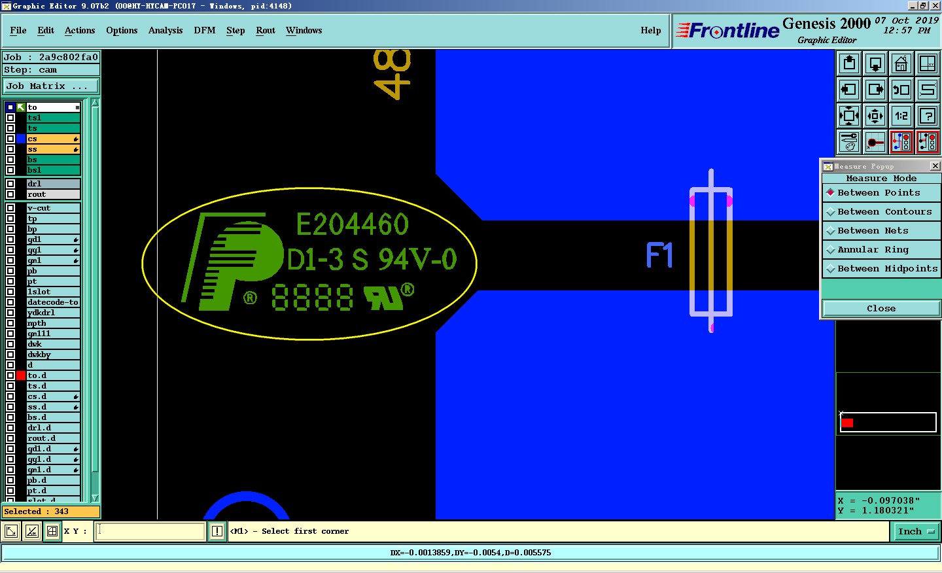Click the grid window icon beside X Y
942x573 pixels.
52,531
